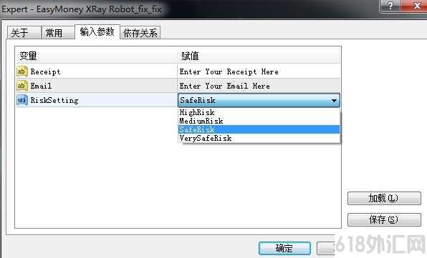Click the 变量 column header
Image resolution: width=427 pixels, height=258 pixels.
pos(96,56)
